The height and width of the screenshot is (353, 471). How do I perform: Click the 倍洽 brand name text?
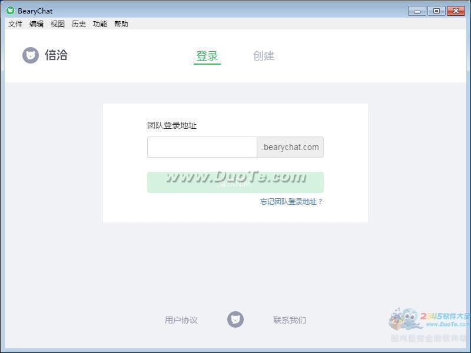tap(56, 55)
